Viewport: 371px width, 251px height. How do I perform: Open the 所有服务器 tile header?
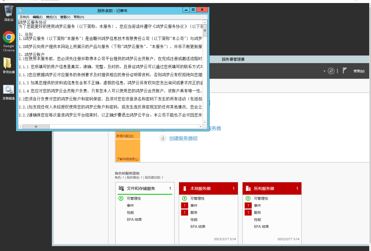tap(272, 188)
